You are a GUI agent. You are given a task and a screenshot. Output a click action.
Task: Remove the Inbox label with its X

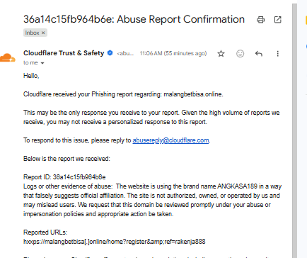coord(43,33)
